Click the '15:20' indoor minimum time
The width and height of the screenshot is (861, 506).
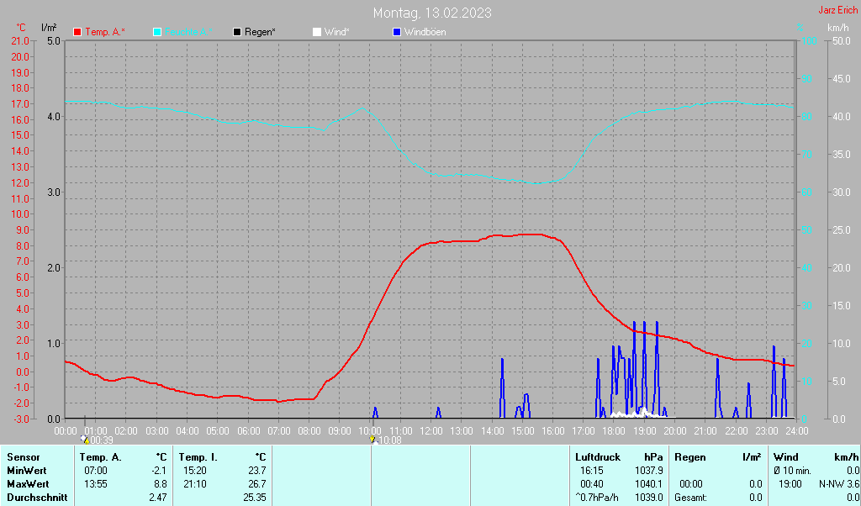(x=195, y=471)
